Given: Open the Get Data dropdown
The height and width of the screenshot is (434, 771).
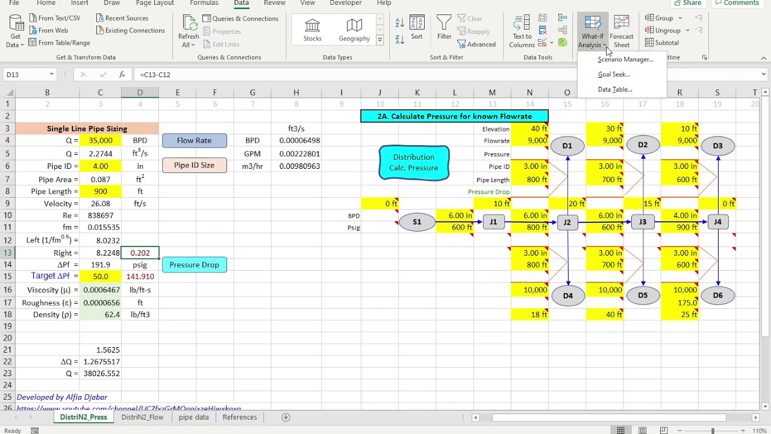Looking at the screenshot, I should [x=16, y=31].
